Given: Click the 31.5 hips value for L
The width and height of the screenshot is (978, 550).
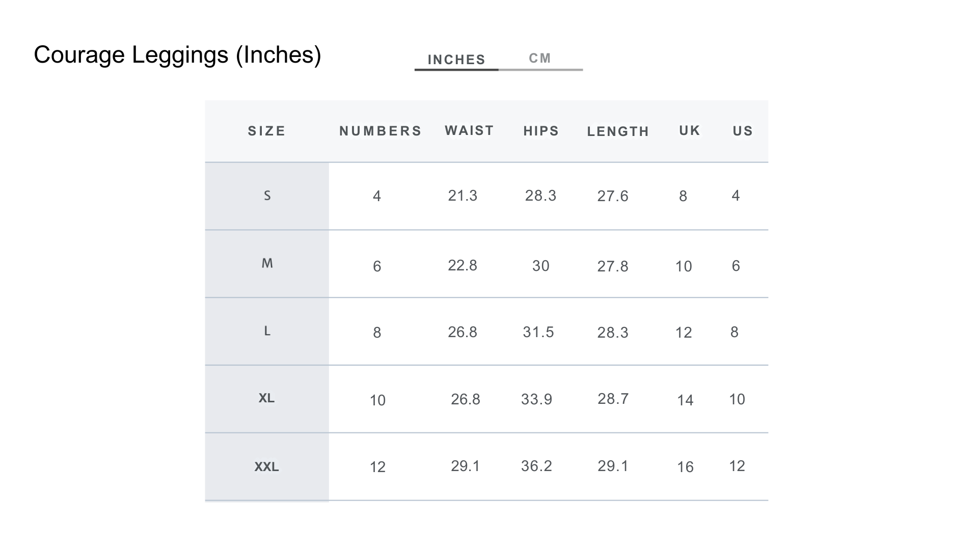Looking at the screenshot, I should tap(538, 332).
